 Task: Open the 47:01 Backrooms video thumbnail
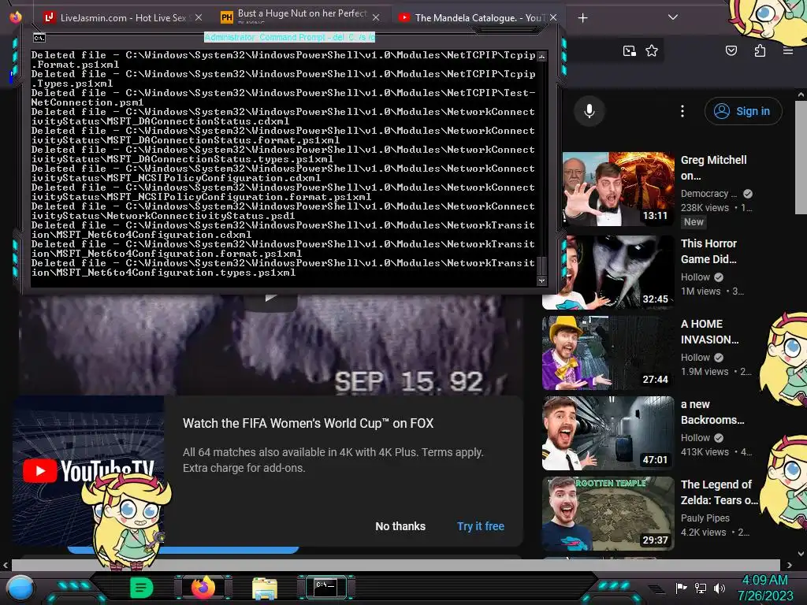tap(608, 433)
